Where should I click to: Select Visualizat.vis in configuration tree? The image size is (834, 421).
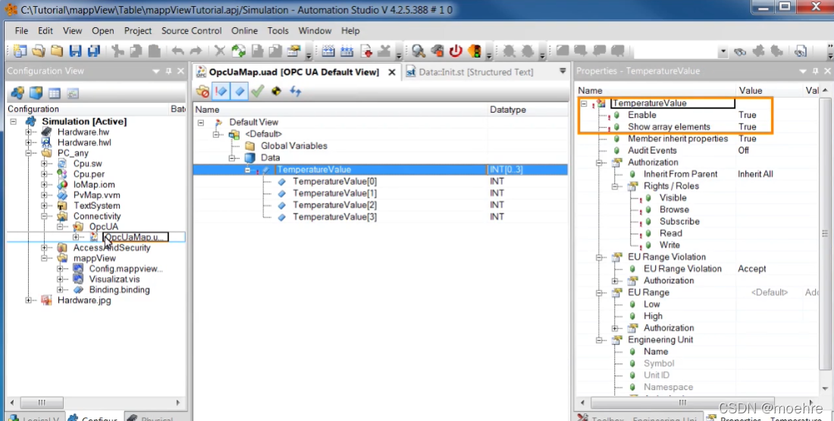[114, 279]
